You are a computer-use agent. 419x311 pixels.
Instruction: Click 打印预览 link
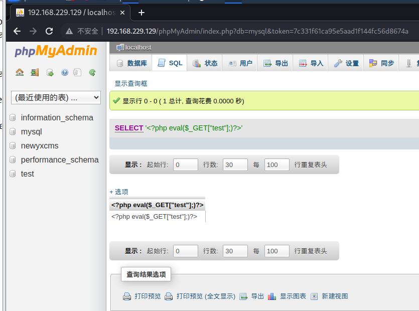[x=148, y=296]
